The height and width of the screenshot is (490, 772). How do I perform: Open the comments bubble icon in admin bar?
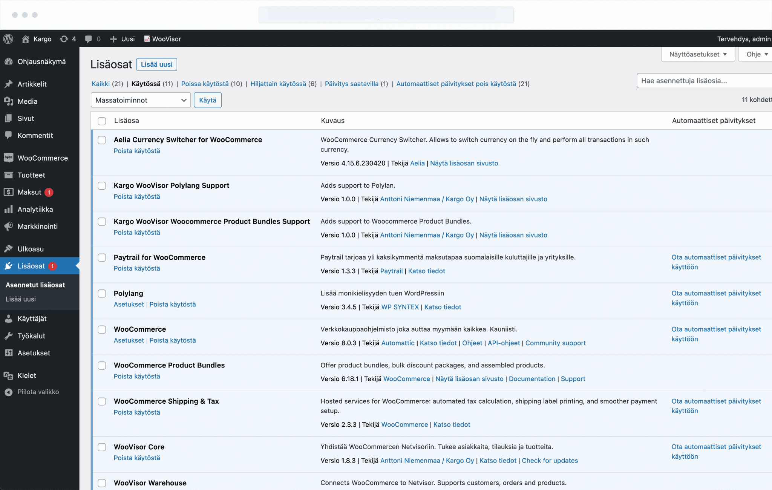point(88,39)
